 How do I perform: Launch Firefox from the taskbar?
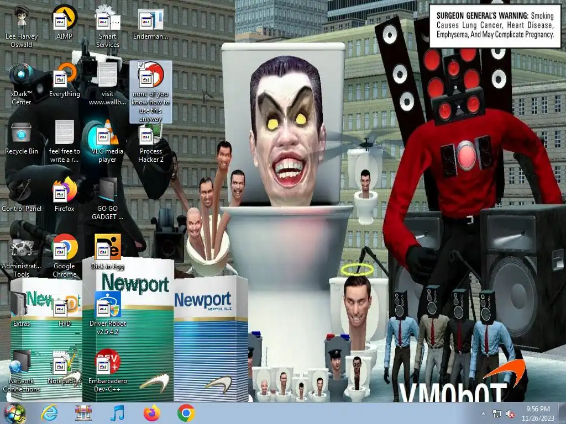pos(151,413)
